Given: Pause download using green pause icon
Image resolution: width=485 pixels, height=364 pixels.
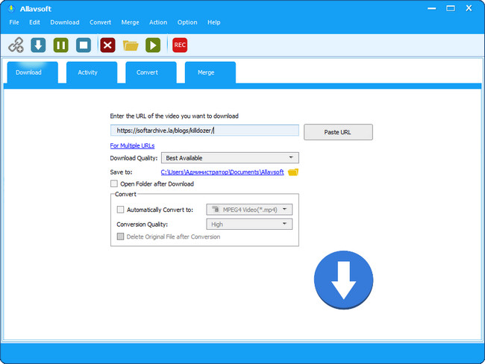Looking at the screenshot, I should [61, 45].
